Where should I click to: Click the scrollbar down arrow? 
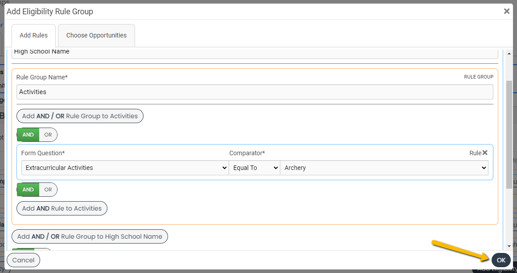(509, 246)
